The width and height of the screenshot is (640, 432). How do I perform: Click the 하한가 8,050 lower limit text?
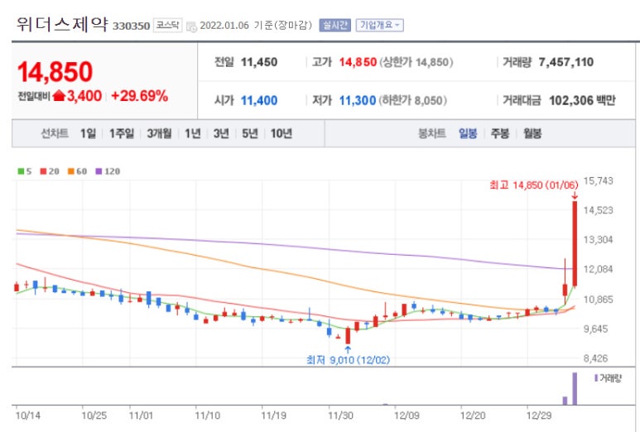click(x=413, y=100)
